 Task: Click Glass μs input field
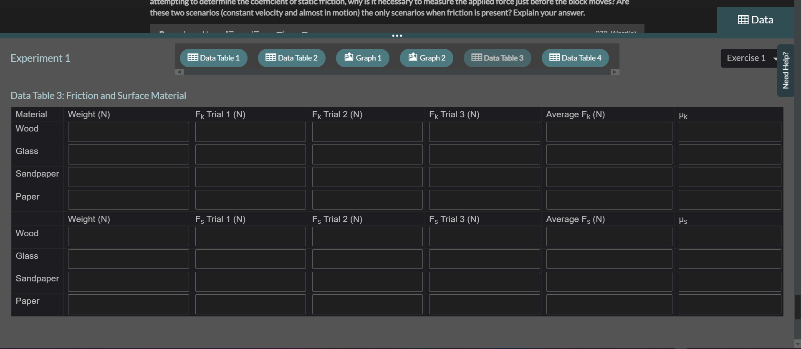[x=730, y=259]
